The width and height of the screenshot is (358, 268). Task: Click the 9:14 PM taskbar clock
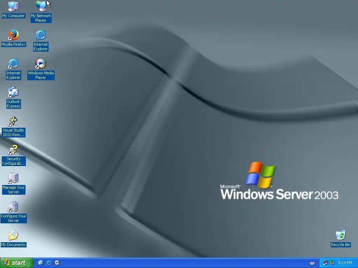click(345, 263)
